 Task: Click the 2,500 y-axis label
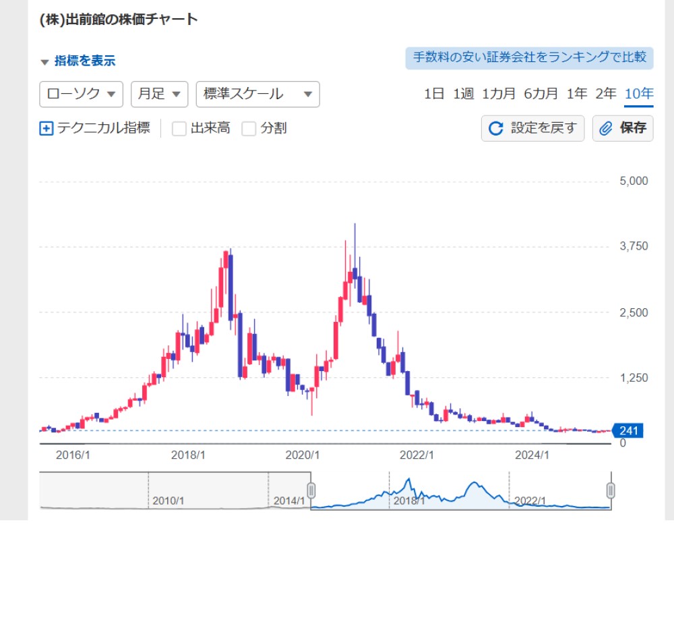634,312
